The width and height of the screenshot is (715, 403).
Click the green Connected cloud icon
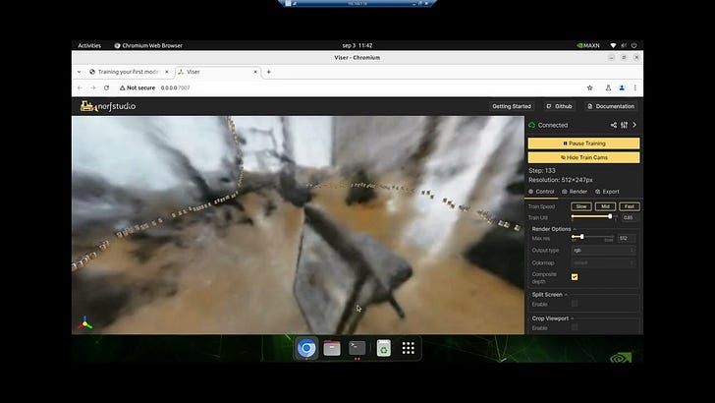click(x=531, y=125)
